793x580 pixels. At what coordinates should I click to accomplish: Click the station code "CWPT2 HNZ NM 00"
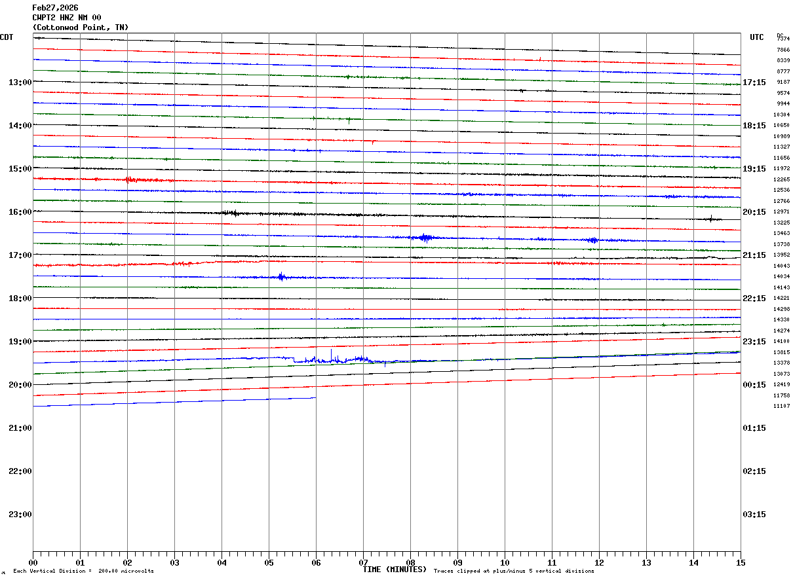(67, 18)
